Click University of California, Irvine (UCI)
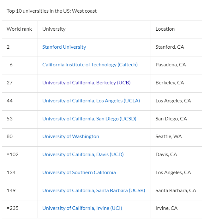This screenshot has width=204, height=219. point(82,208)
